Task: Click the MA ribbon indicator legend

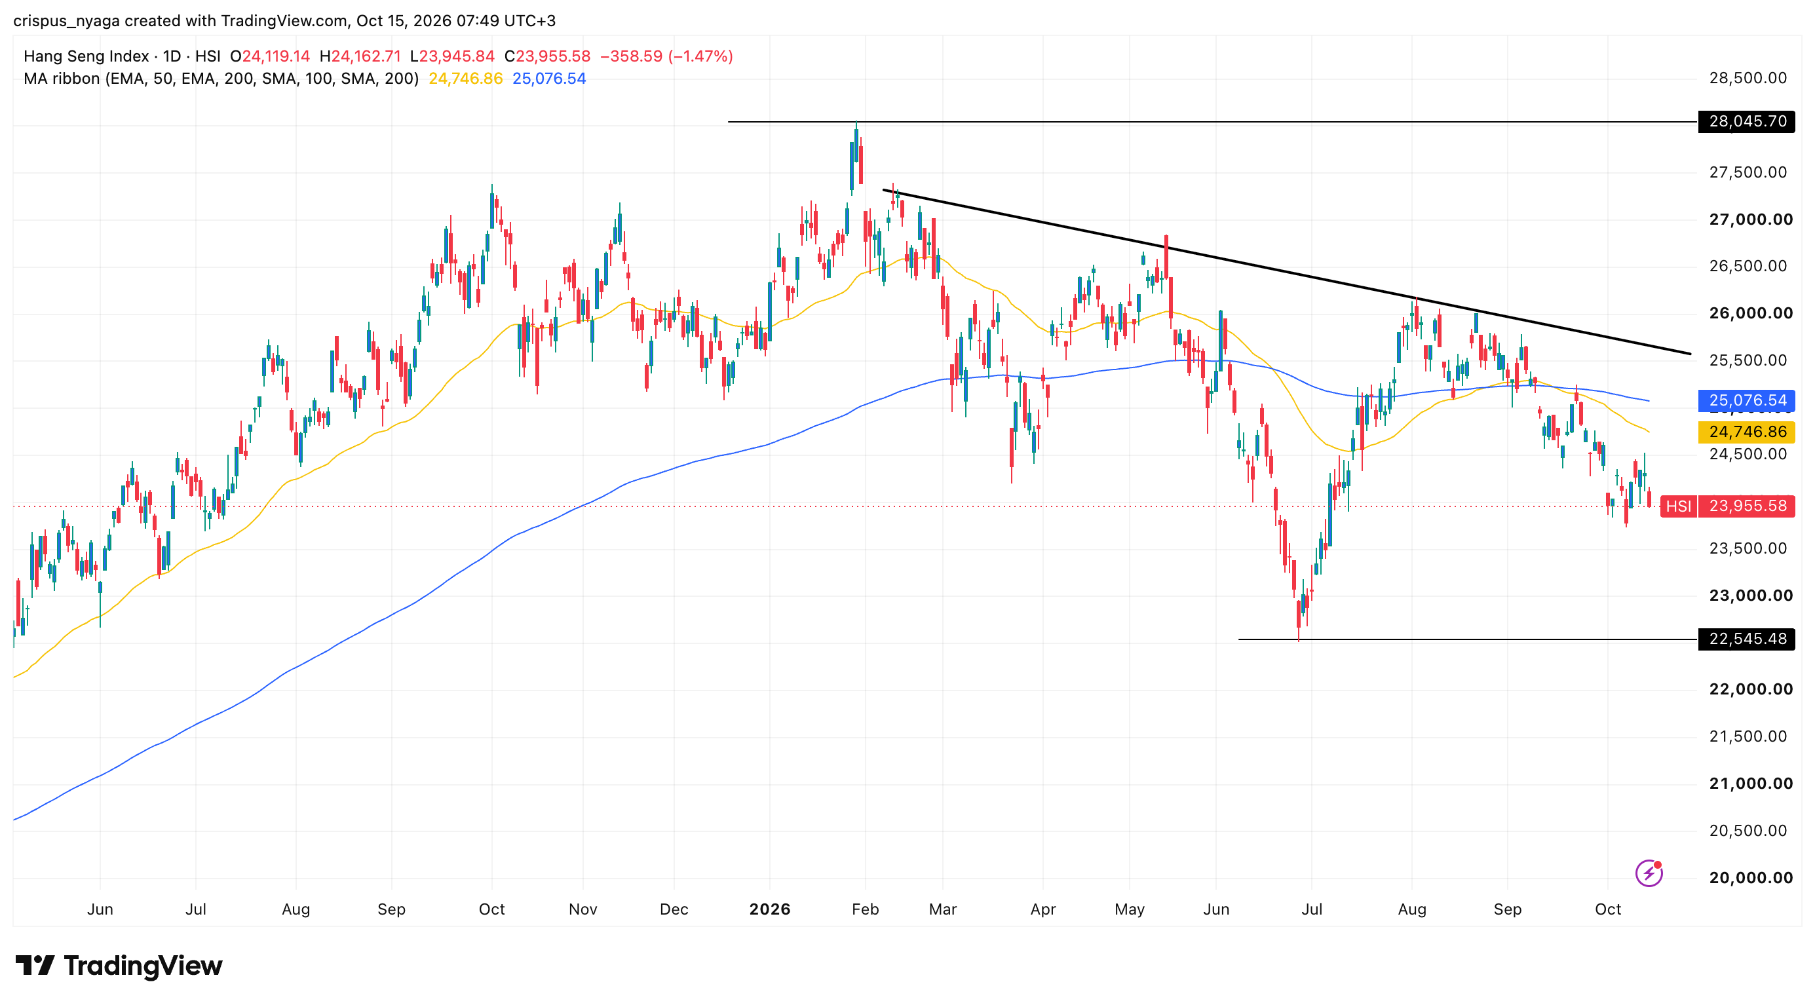Action: pyautogui.click(x=221, y=79)
